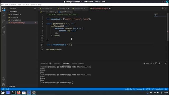
Task: Open the terminal app in taskbar
Action: coord(13,93)
